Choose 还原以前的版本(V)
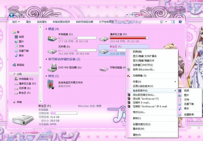This screenshot has height=141, width=203. coord(152,86)
